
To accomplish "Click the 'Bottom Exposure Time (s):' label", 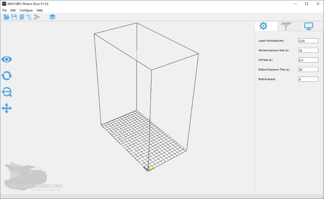I will pyautogui.click(x=274, y=70).
